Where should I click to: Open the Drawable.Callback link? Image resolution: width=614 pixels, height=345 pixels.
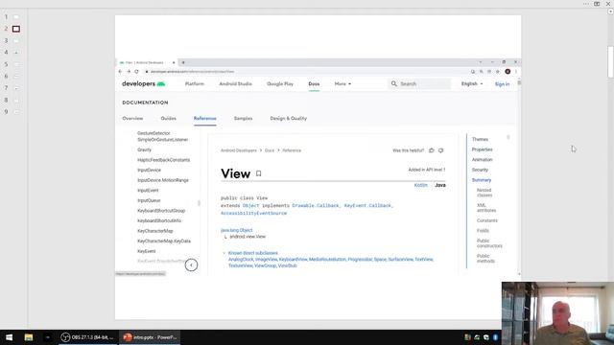click(316, 206)
